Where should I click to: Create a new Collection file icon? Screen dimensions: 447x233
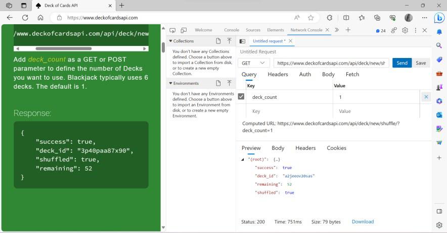(218, 41)
